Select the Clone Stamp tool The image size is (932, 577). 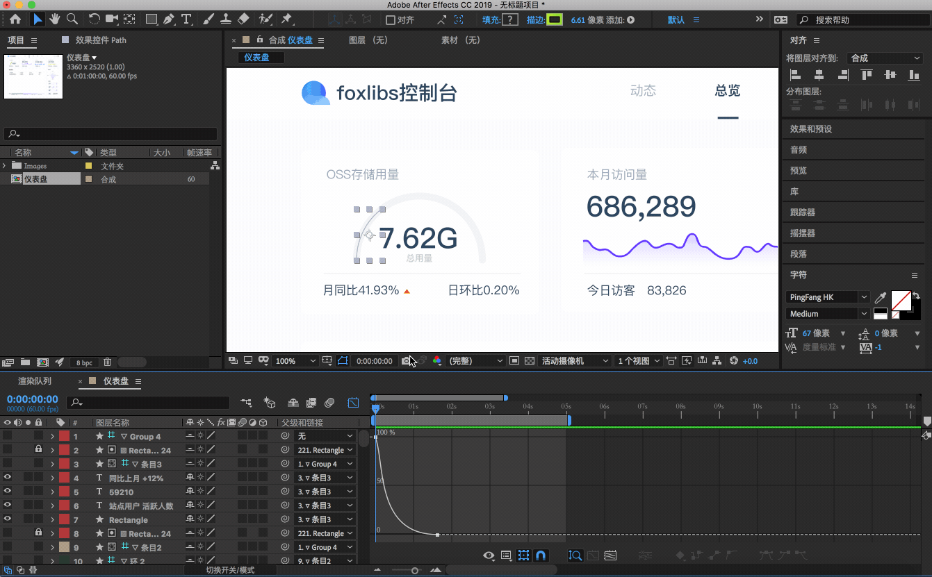[224, 19]
